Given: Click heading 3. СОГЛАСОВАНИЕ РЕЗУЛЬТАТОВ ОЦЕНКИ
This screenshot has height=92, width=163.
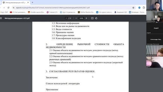Looking at the screenshot, I should pos(70,72).
